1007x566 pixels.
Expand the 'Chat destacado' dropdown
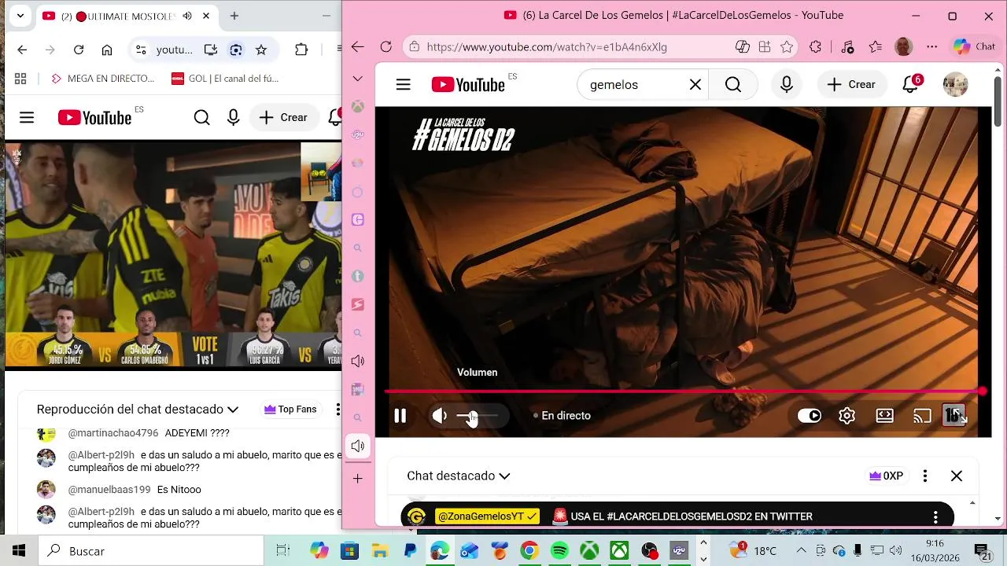point(459,476)
